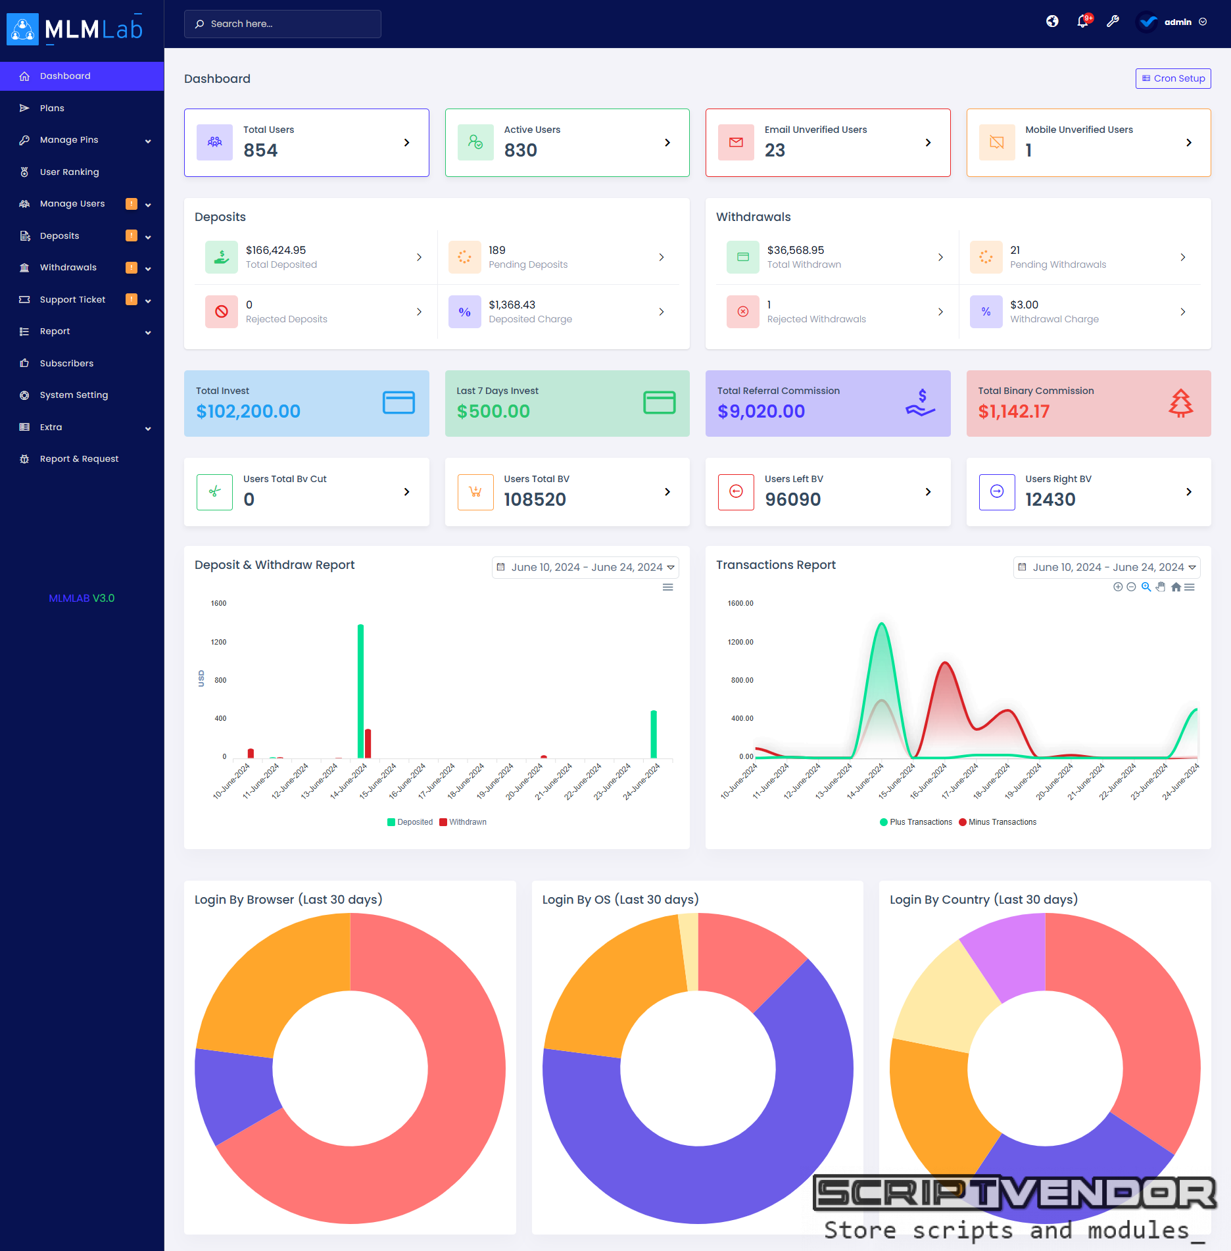
Task: Toggle the Minus Transactions legend
Action: click(x=998, y=822)
